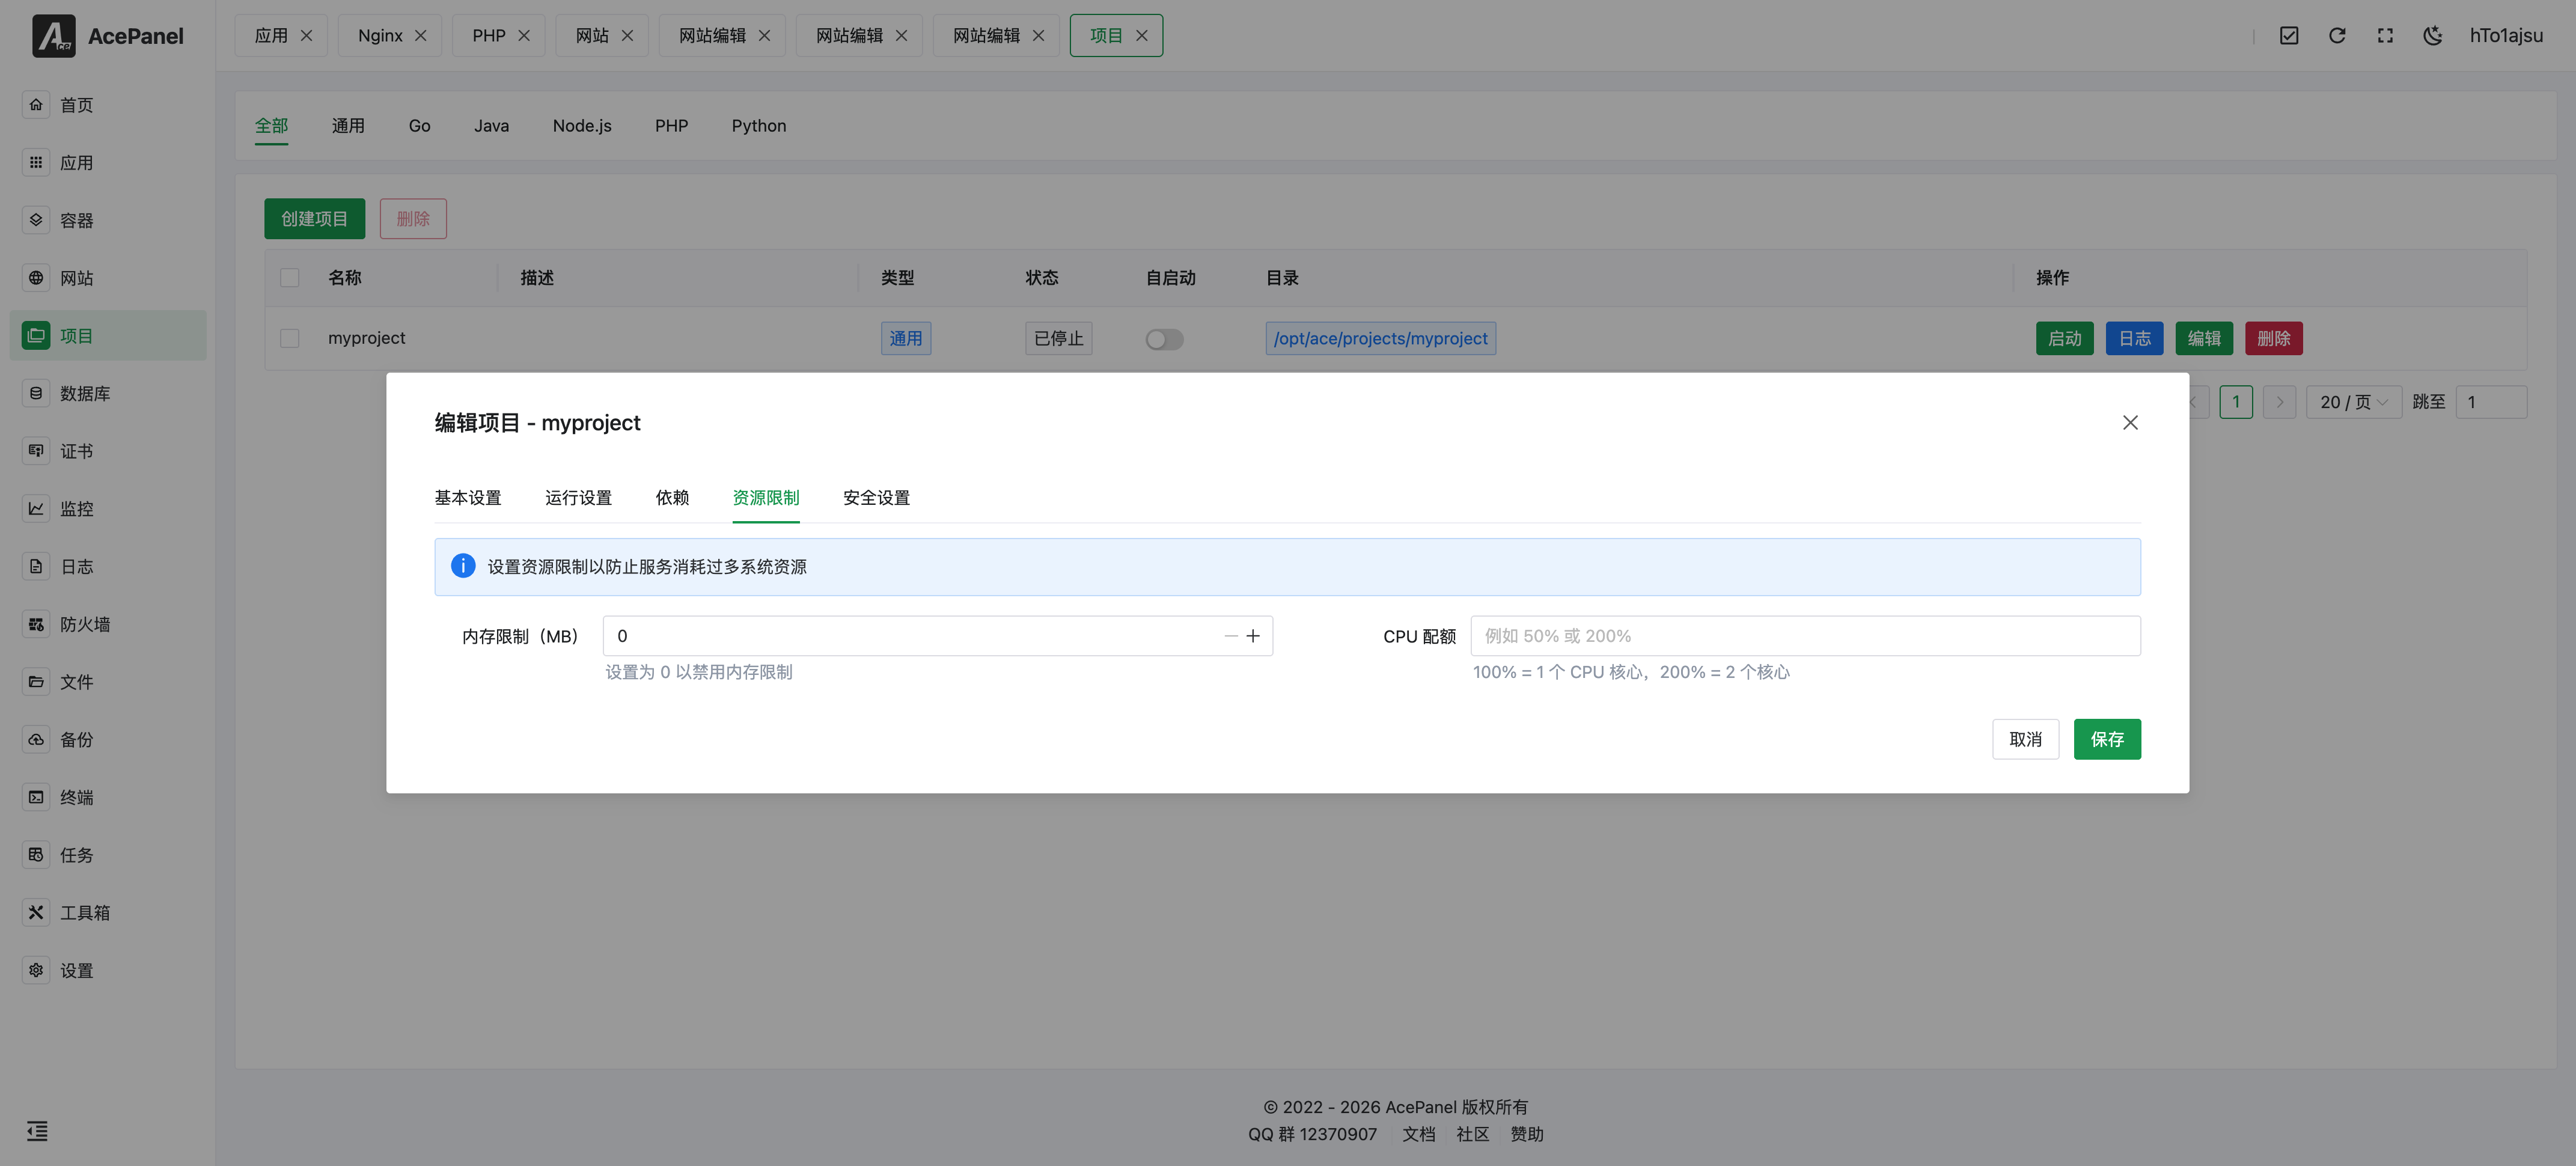Toggle autostart switch for myproject
The width and height of the screenshot is (2576, 1166).
click(x=1164, y=339)
